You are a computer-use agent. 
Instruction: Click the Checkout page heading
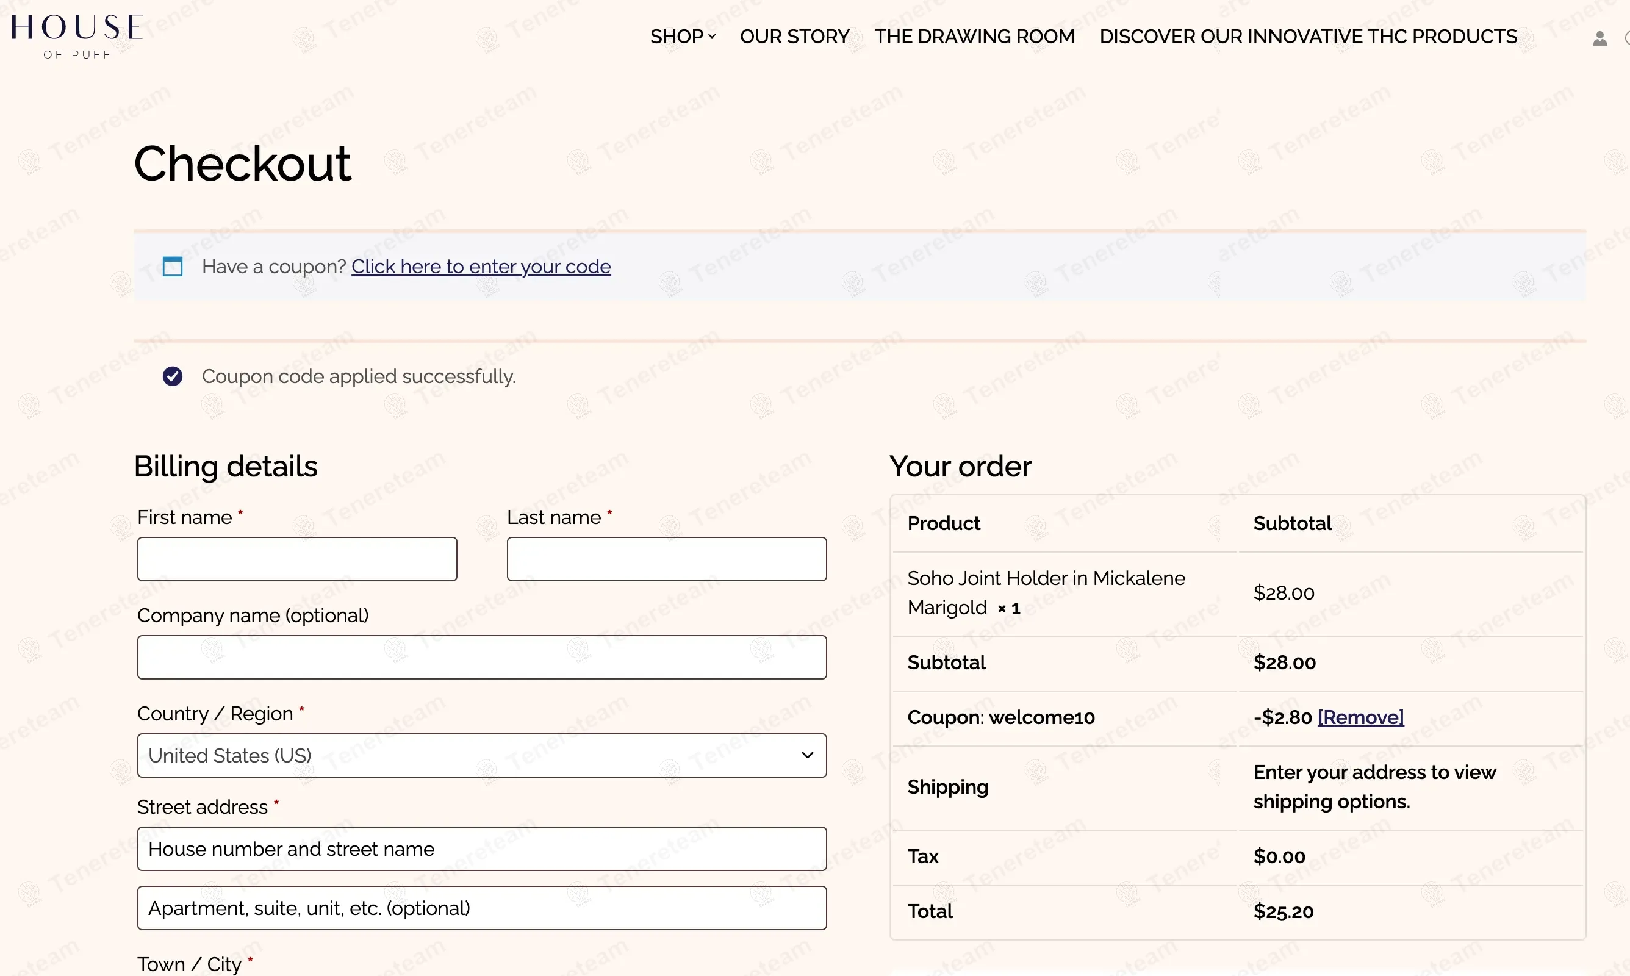coord(243,163)
